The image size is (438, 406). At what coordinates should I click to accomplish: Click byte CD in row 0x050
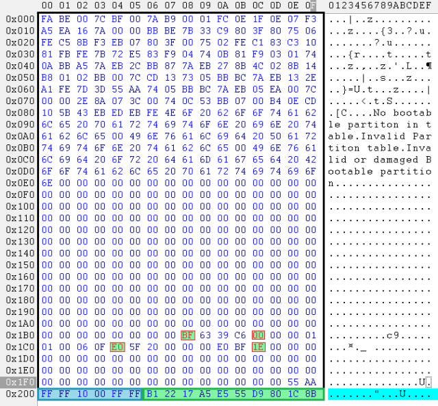tap(152, 77)
